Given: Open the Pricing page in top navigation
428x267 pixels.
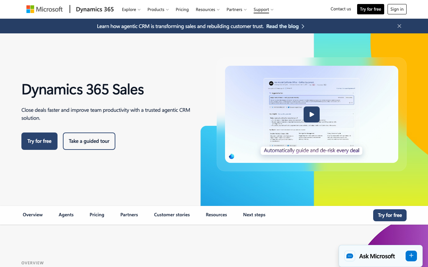Looking at the screenshot, I should click(182, 9).
